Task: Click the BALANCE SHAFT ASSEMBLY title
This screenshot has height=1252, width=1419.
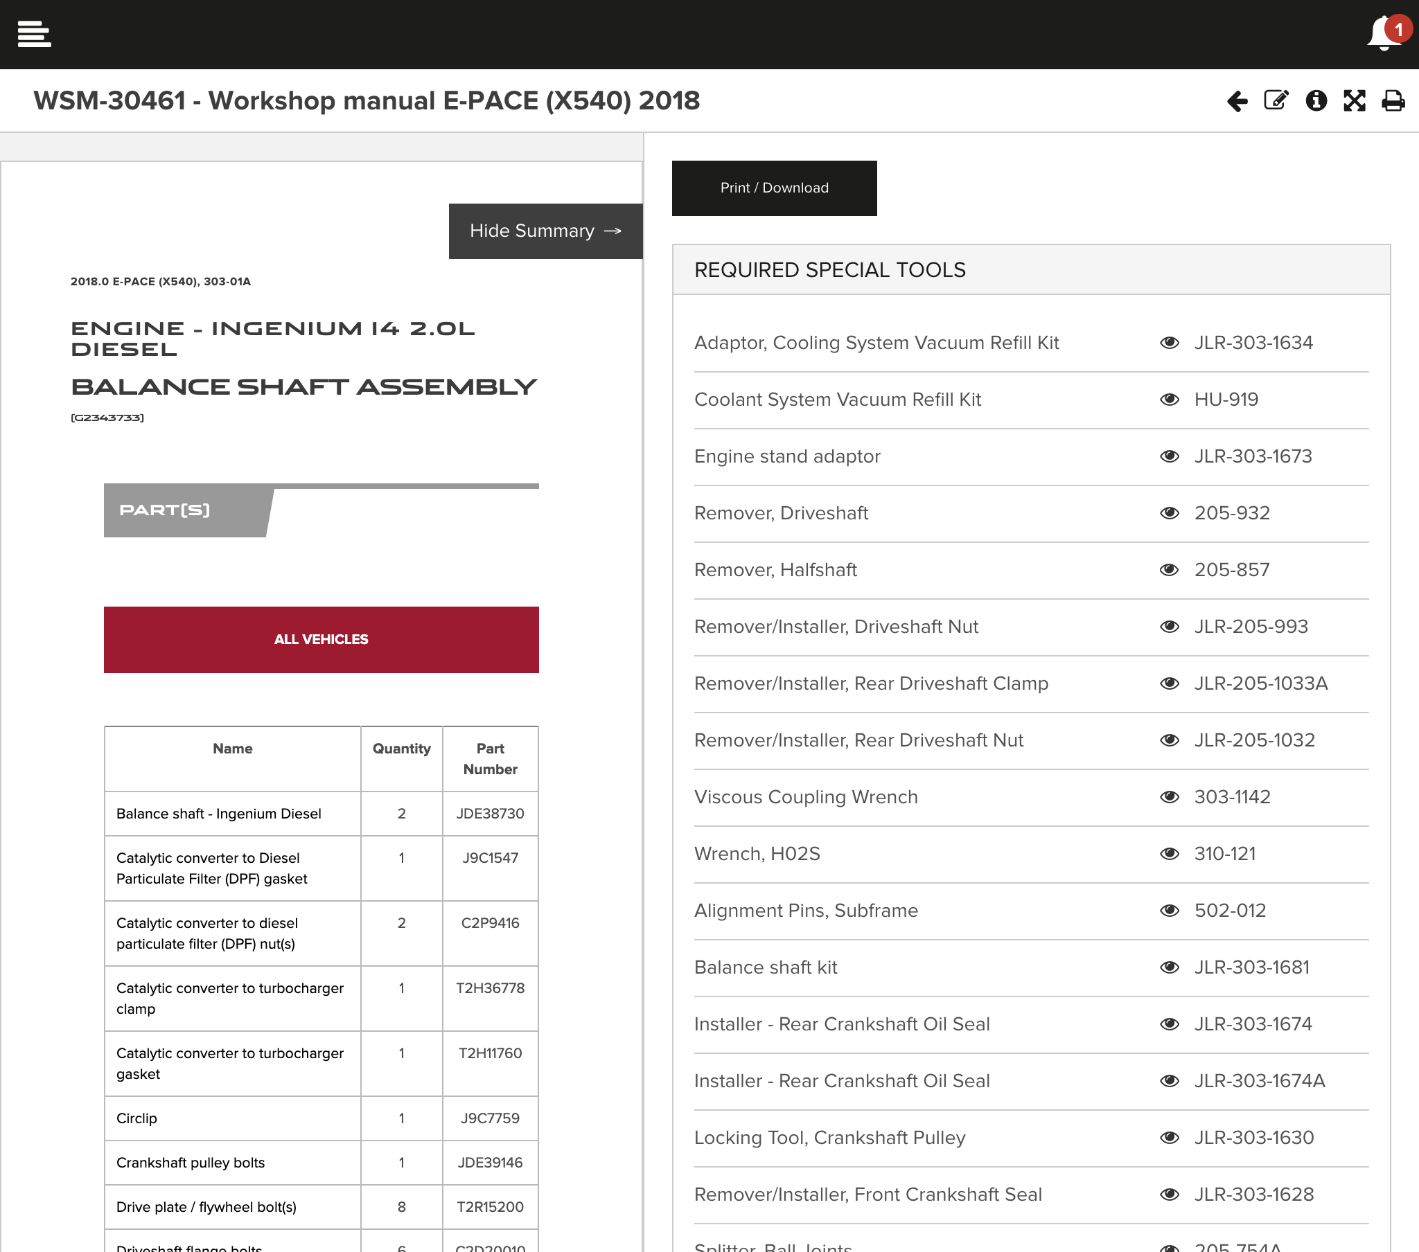Action: click(304, 387)
